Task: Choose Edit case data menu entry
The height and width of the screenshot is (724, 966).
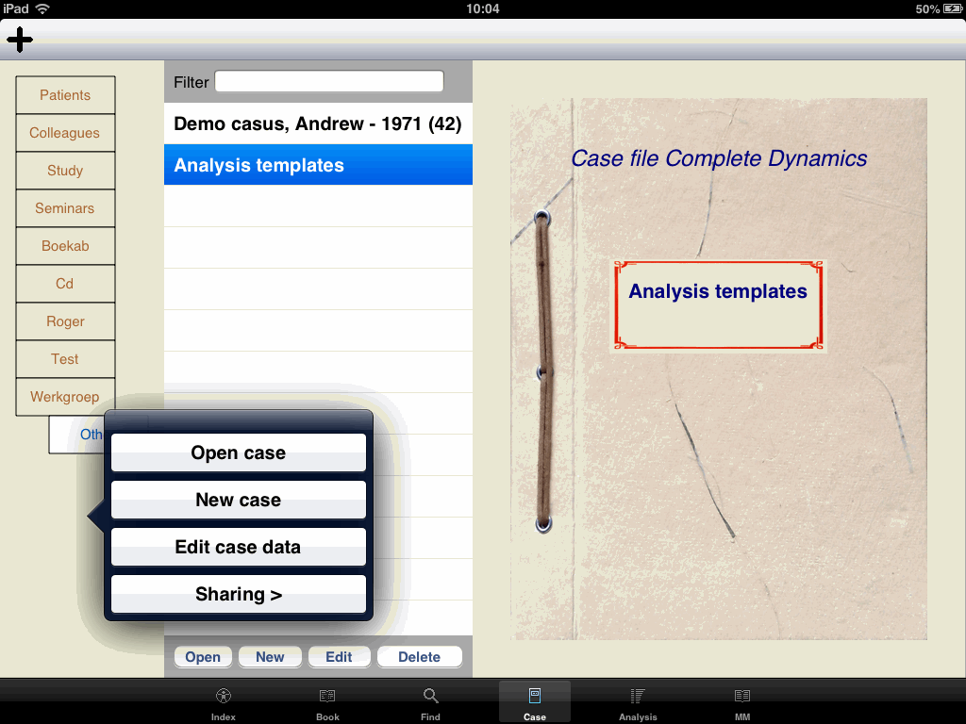Action: [239, 547]
